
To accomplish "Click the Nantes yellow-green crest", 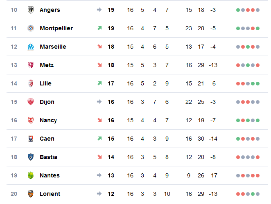I will [31, 175].
